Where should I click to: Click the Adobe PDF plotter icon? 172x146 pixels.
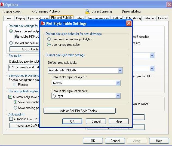pyautogui.click(x=17, y=36)
